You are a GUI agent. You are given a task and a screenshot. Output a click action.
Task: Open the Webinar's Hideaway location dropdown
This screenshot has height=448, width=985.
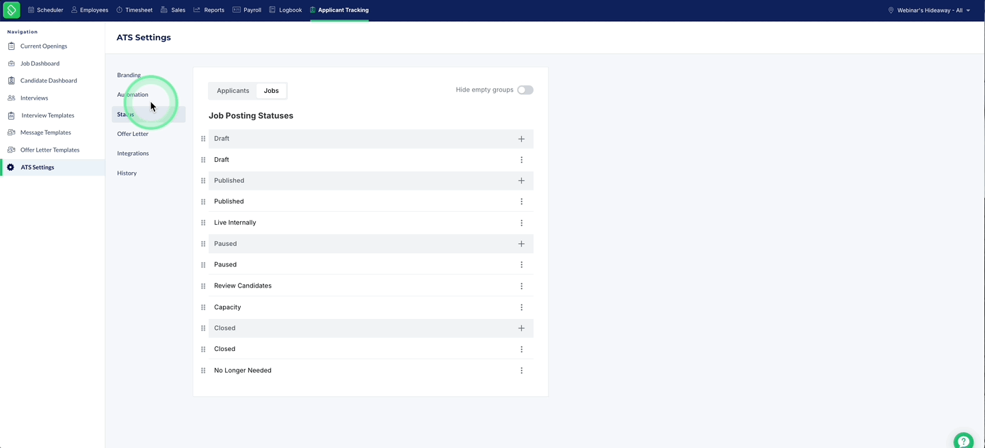[929, 10]
